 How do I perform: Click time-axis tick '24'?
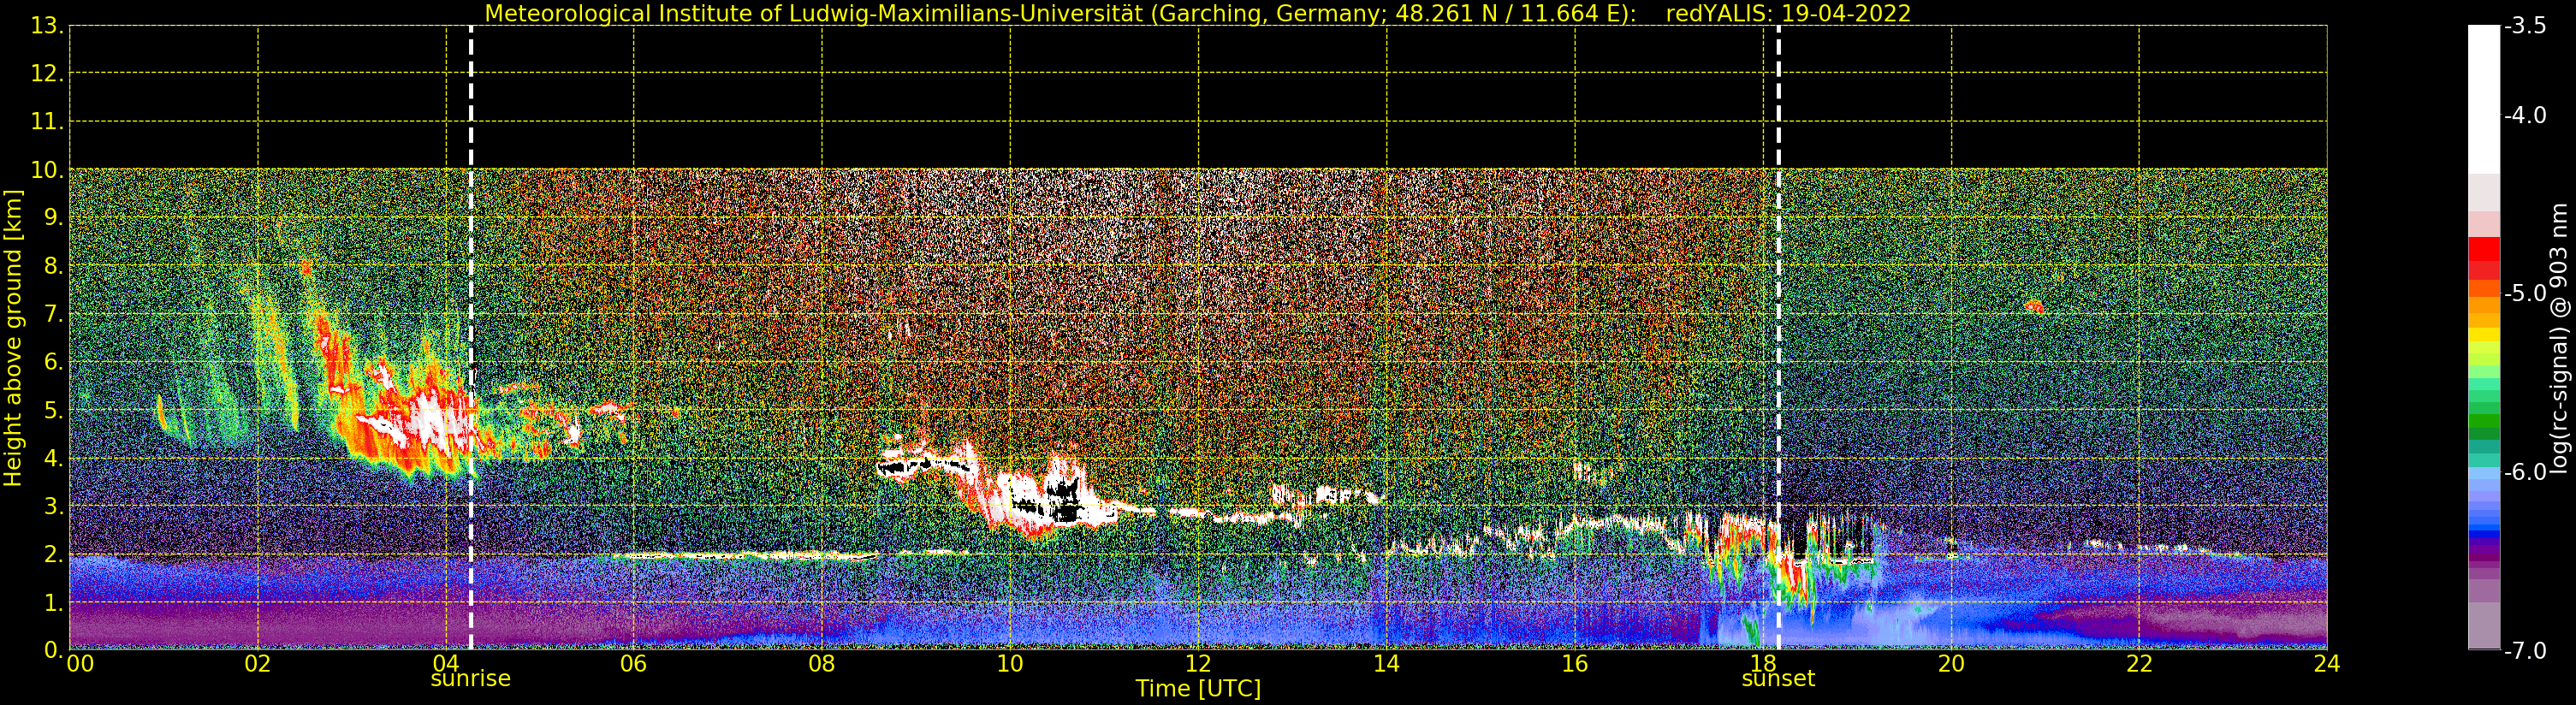click(x=2327, y=664)
